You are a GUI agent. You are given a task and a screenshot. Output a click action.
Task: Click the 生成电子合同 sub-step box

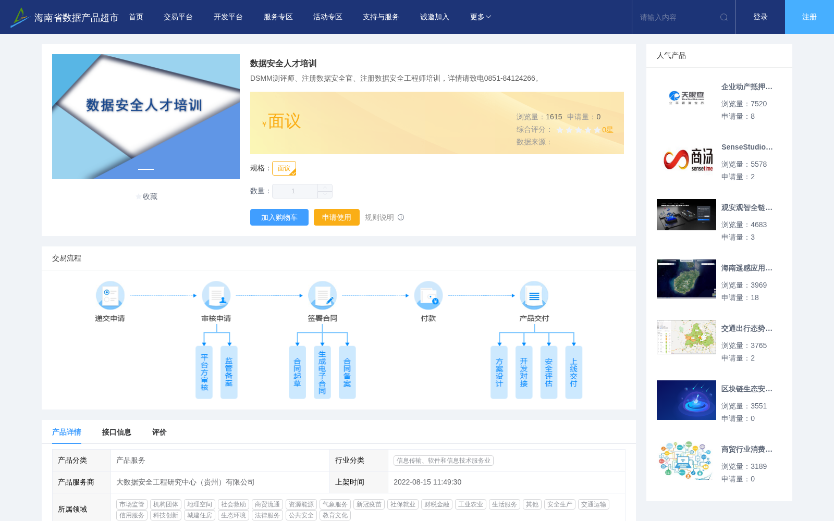(x=322, y=373)
